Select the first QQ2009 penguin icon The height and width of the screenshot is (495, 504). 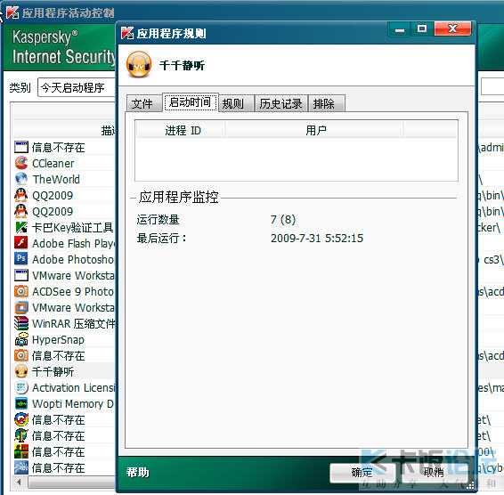pos(21,195)
